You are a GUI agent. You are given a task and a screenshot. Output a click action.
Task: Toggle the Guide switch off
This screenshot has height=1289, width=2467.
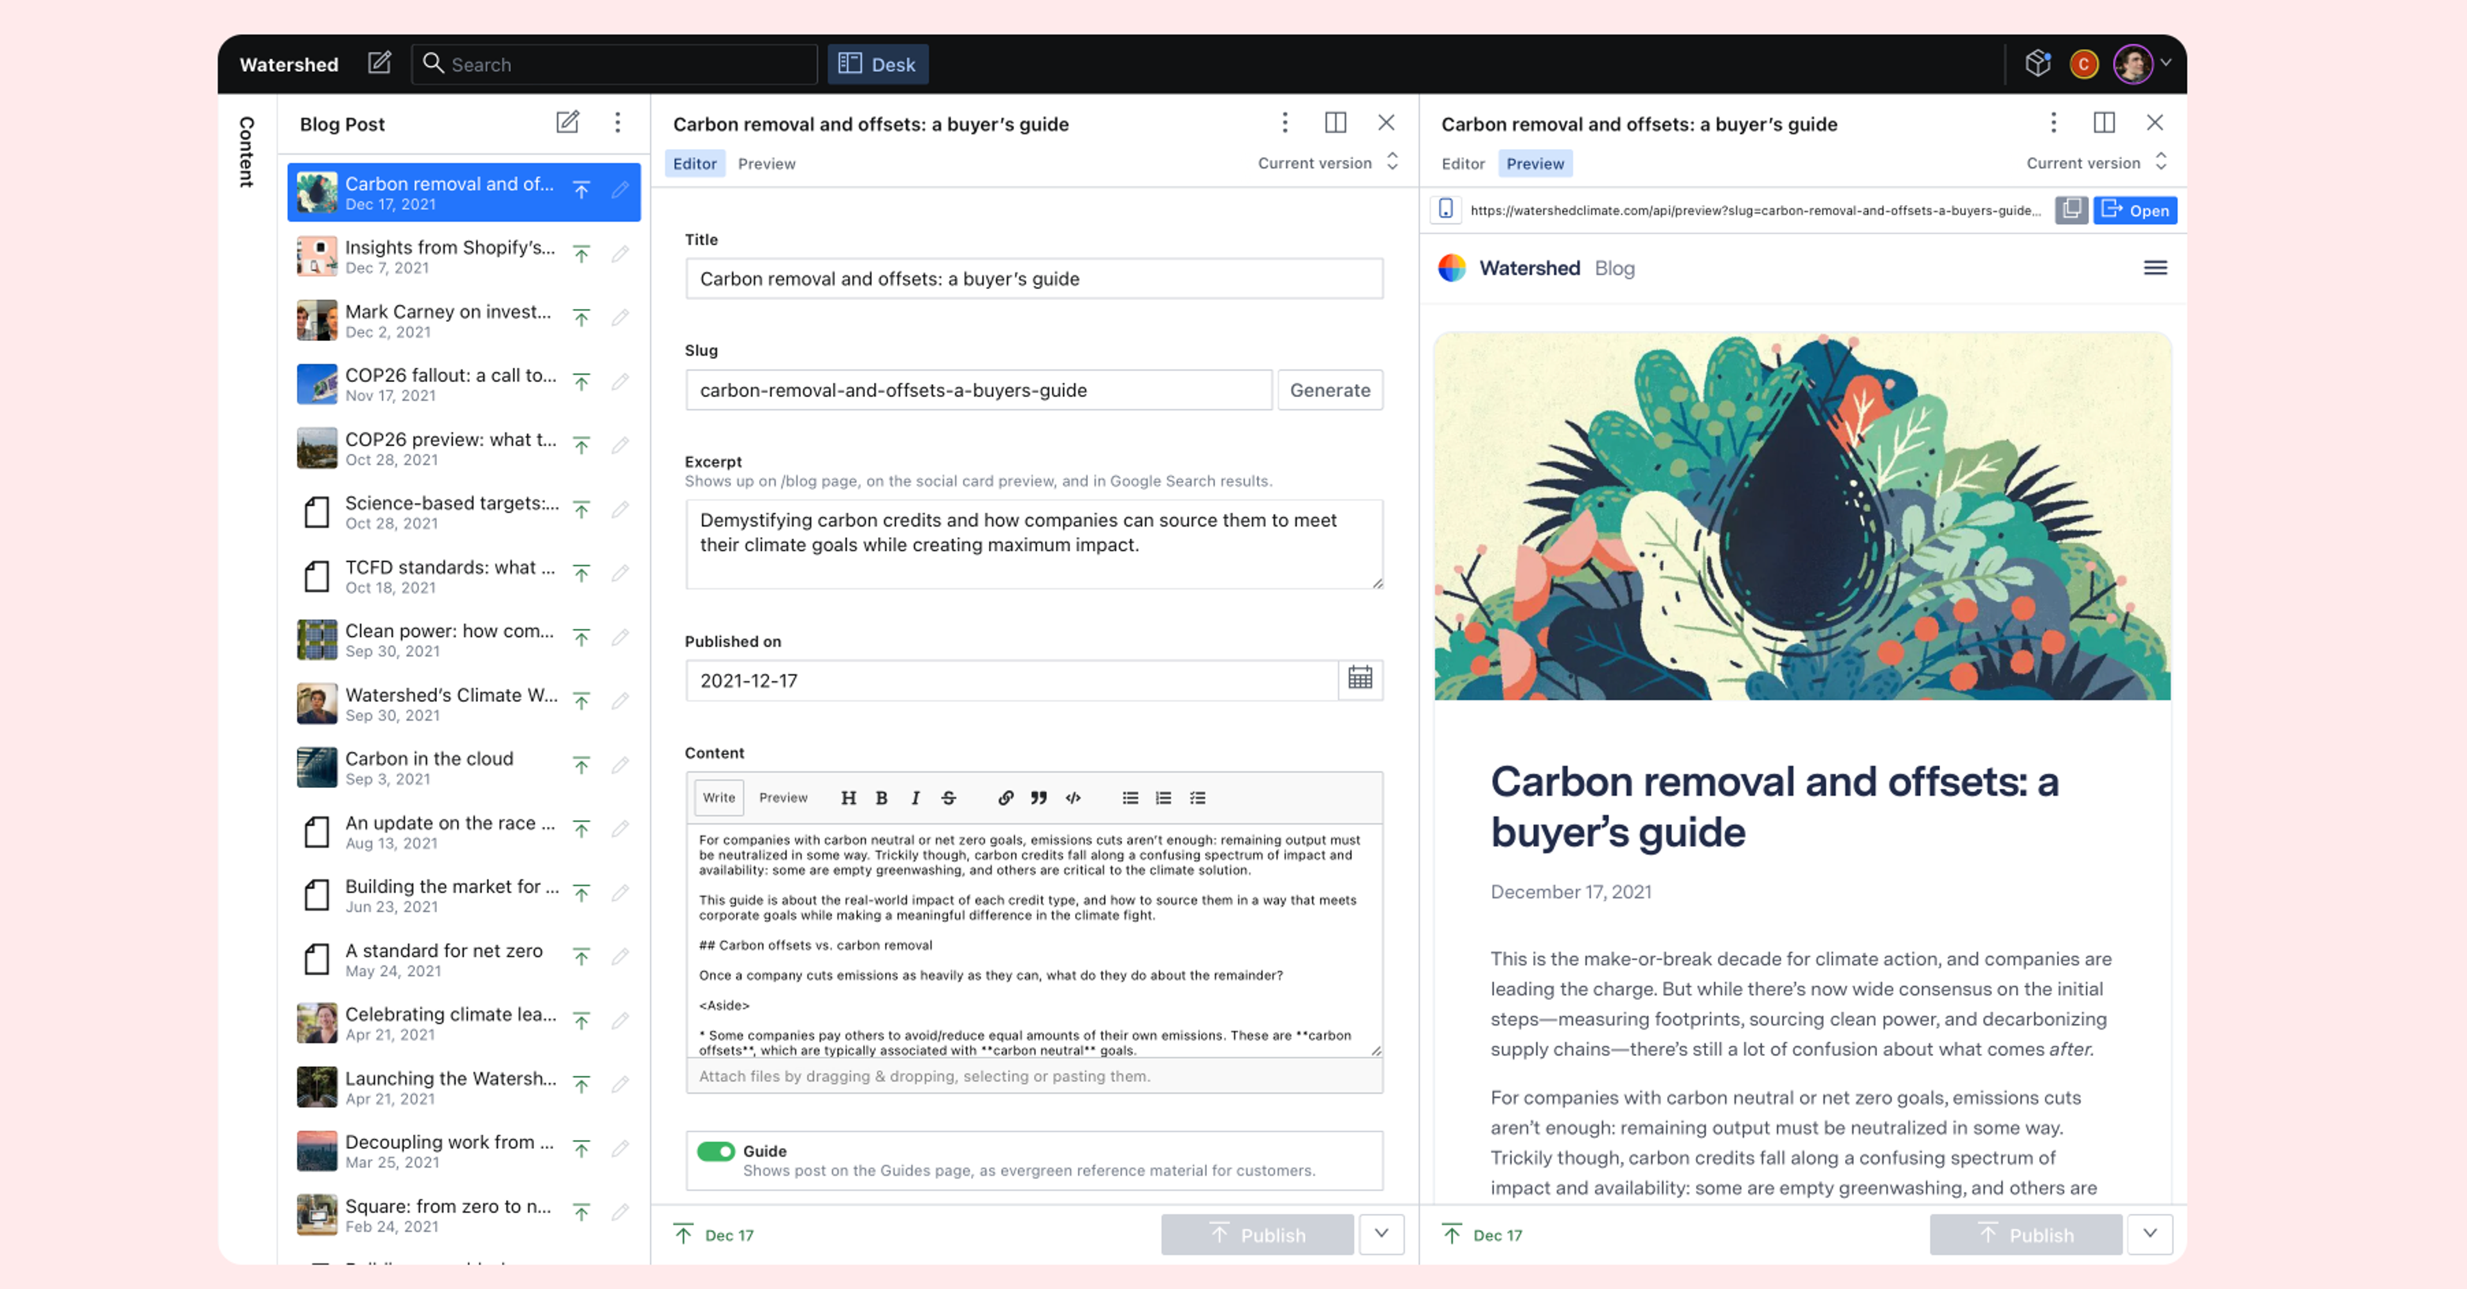(715, 1150)
